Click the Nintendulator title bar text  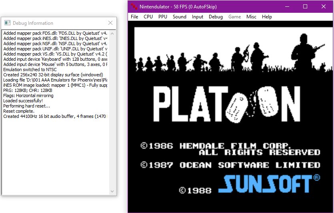[178, 7]
